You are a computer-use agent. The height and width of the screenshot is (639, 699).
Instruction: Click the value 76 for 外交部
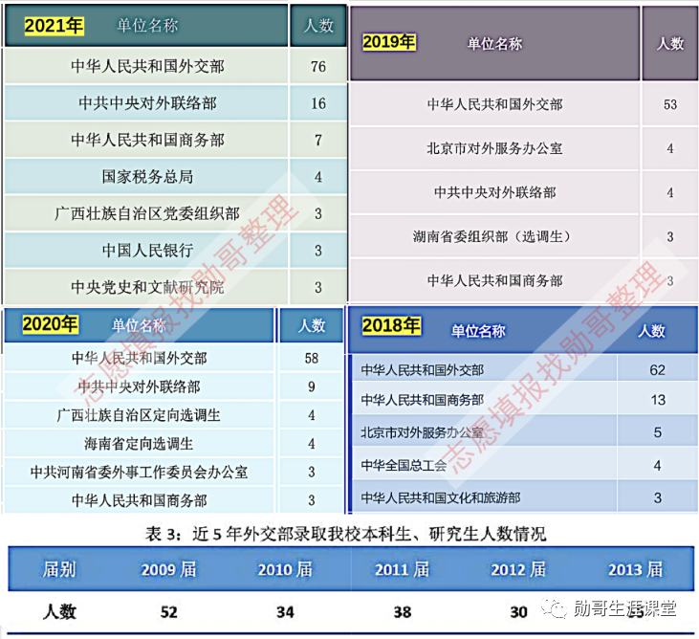click(x=318, y=67)
